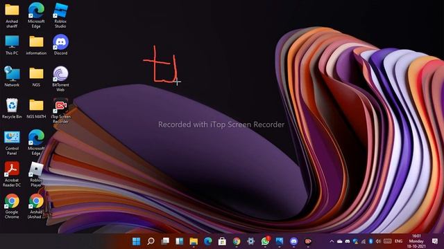Click the ENG language indicator
The width and height of the screenshot is (444, 249).
coord(398,241)
